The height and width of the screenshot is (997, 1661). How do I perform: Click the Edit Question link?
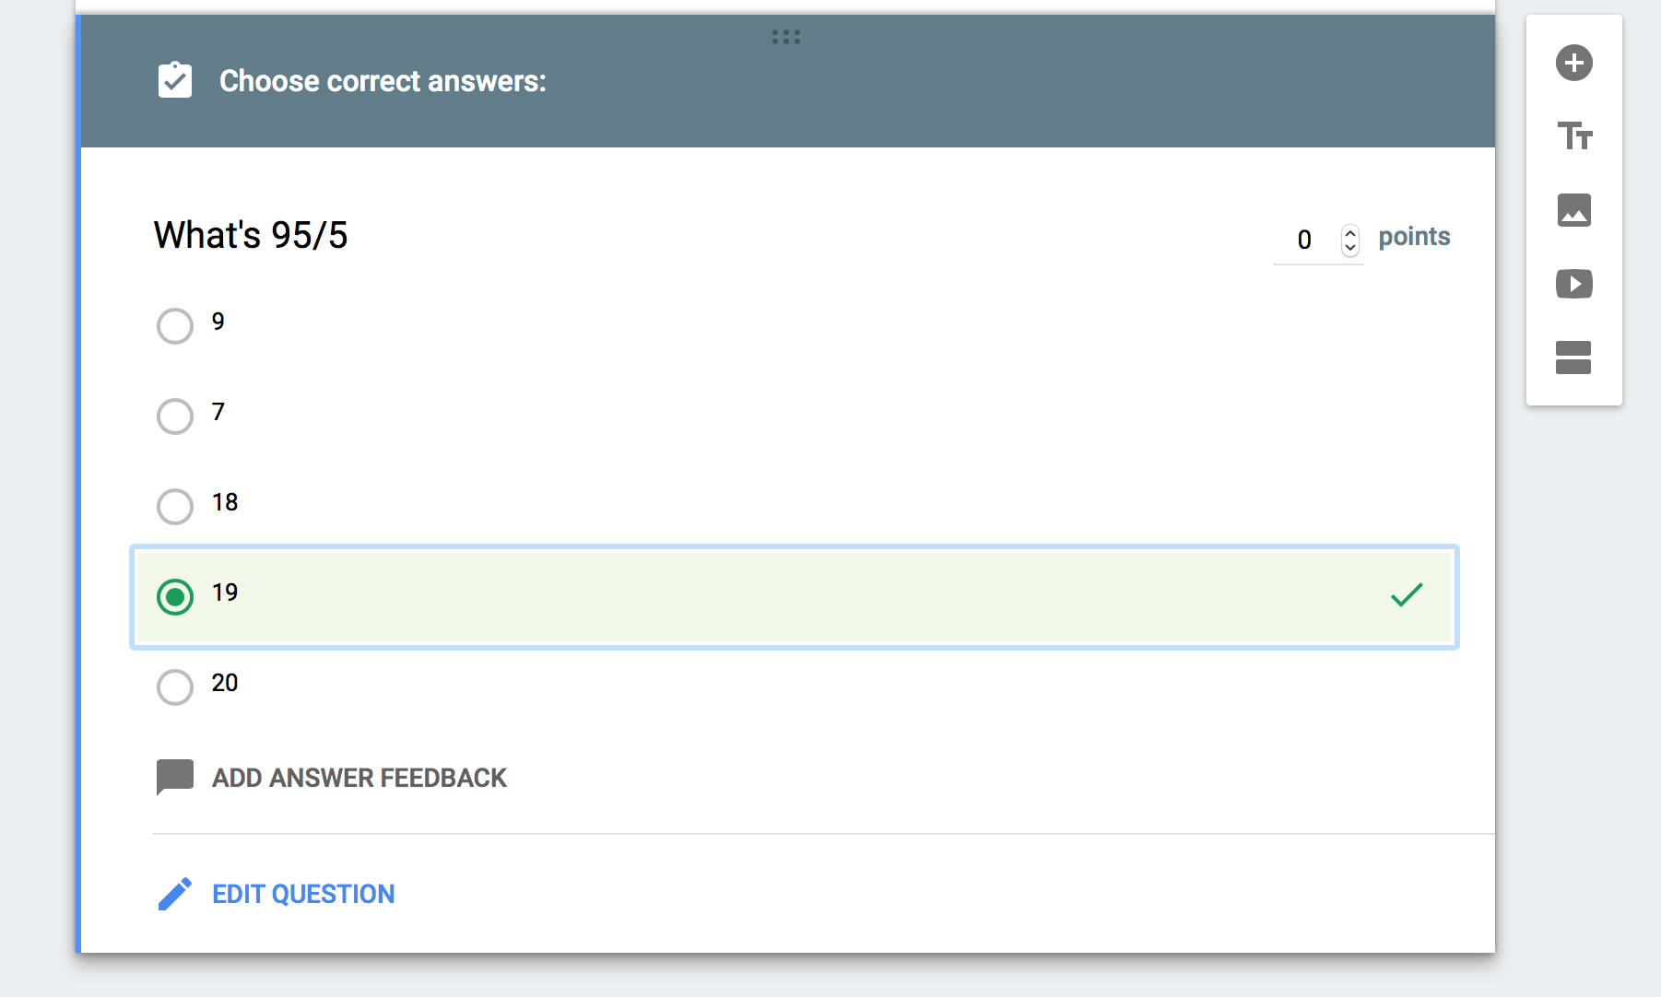277,894
